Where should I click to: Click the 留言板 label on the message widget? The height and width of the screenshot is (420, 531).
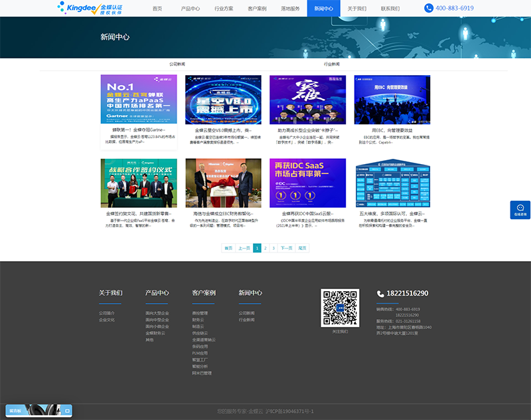(x=15, y=411)
